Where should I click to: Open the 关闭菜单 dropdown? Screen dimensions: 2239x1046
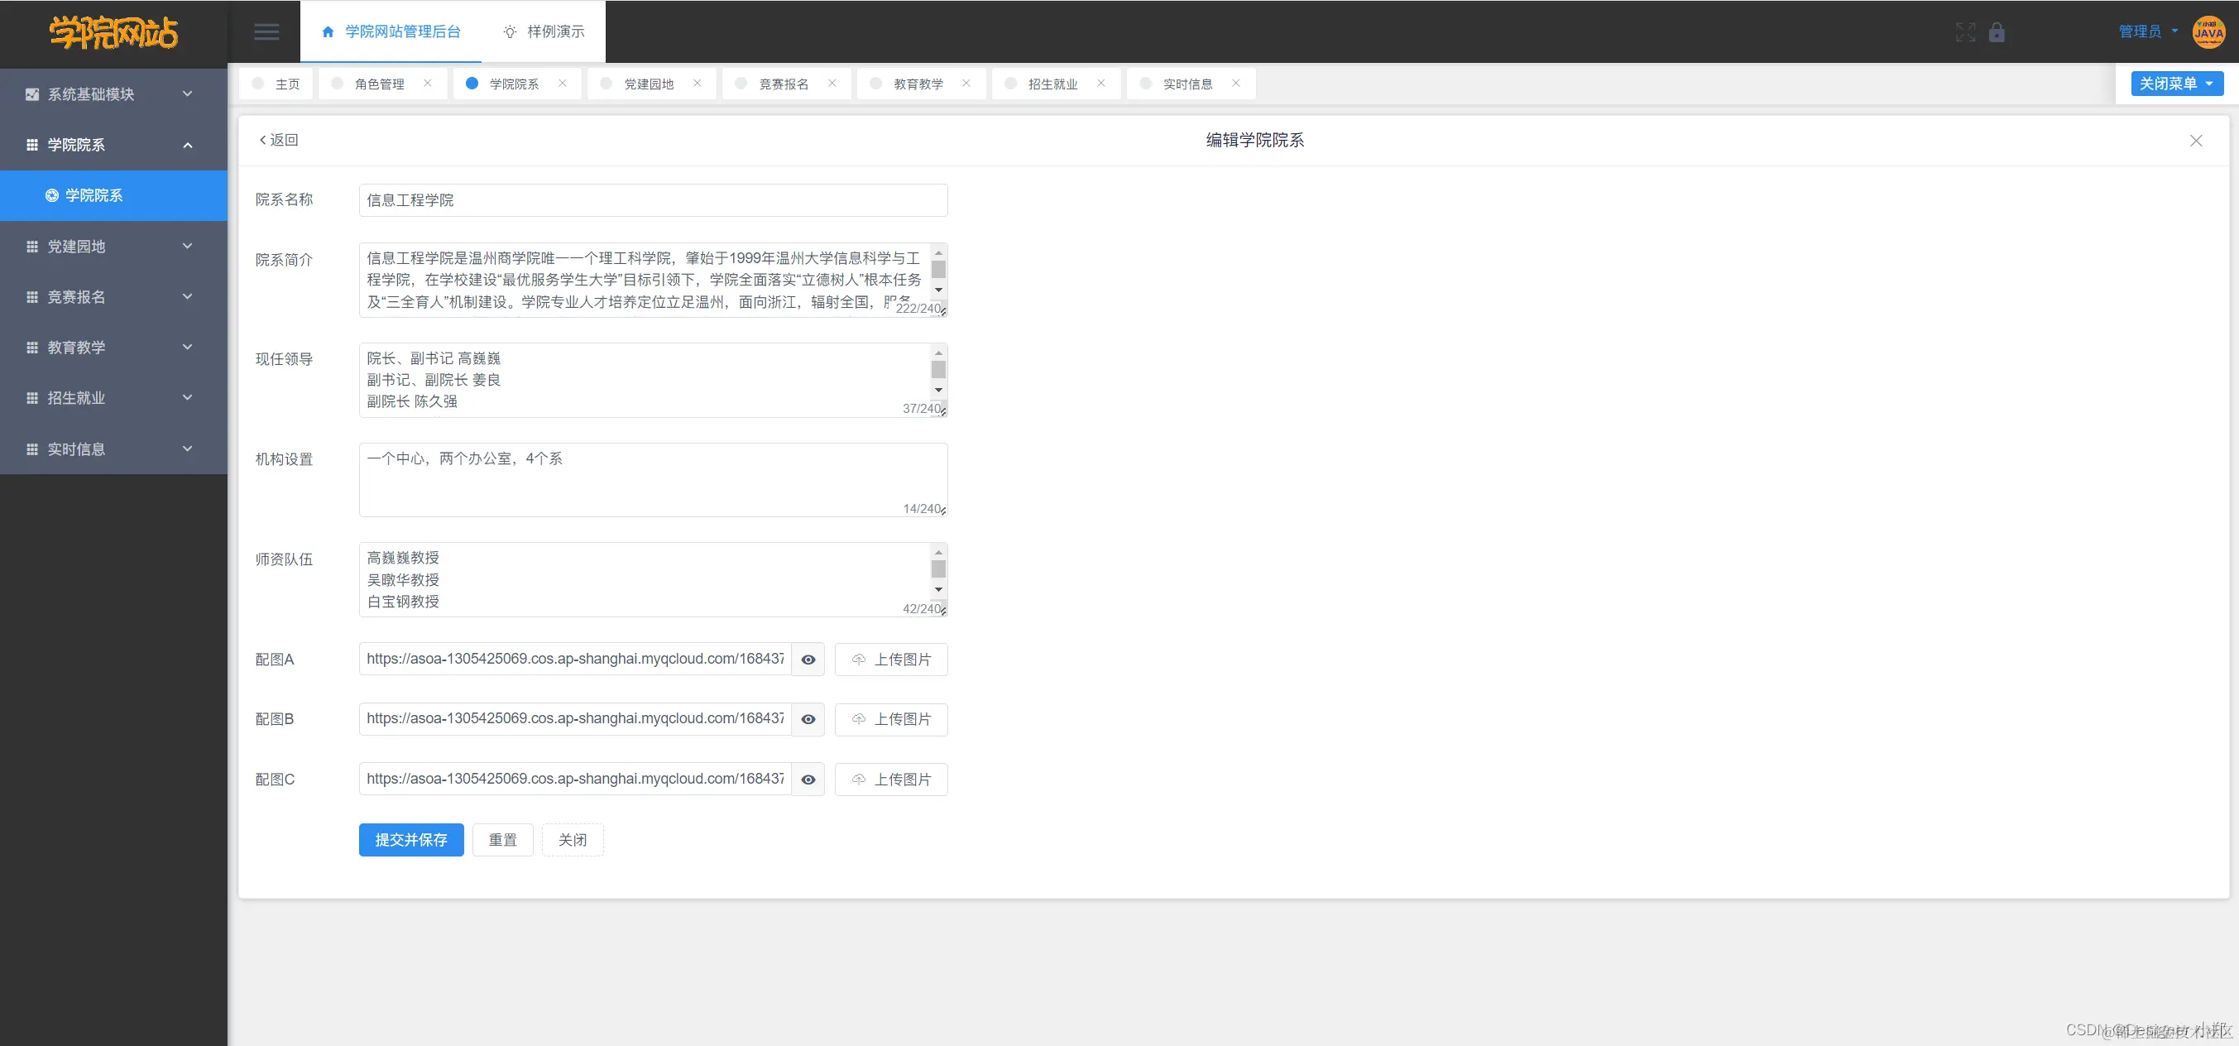point(2176,84)
